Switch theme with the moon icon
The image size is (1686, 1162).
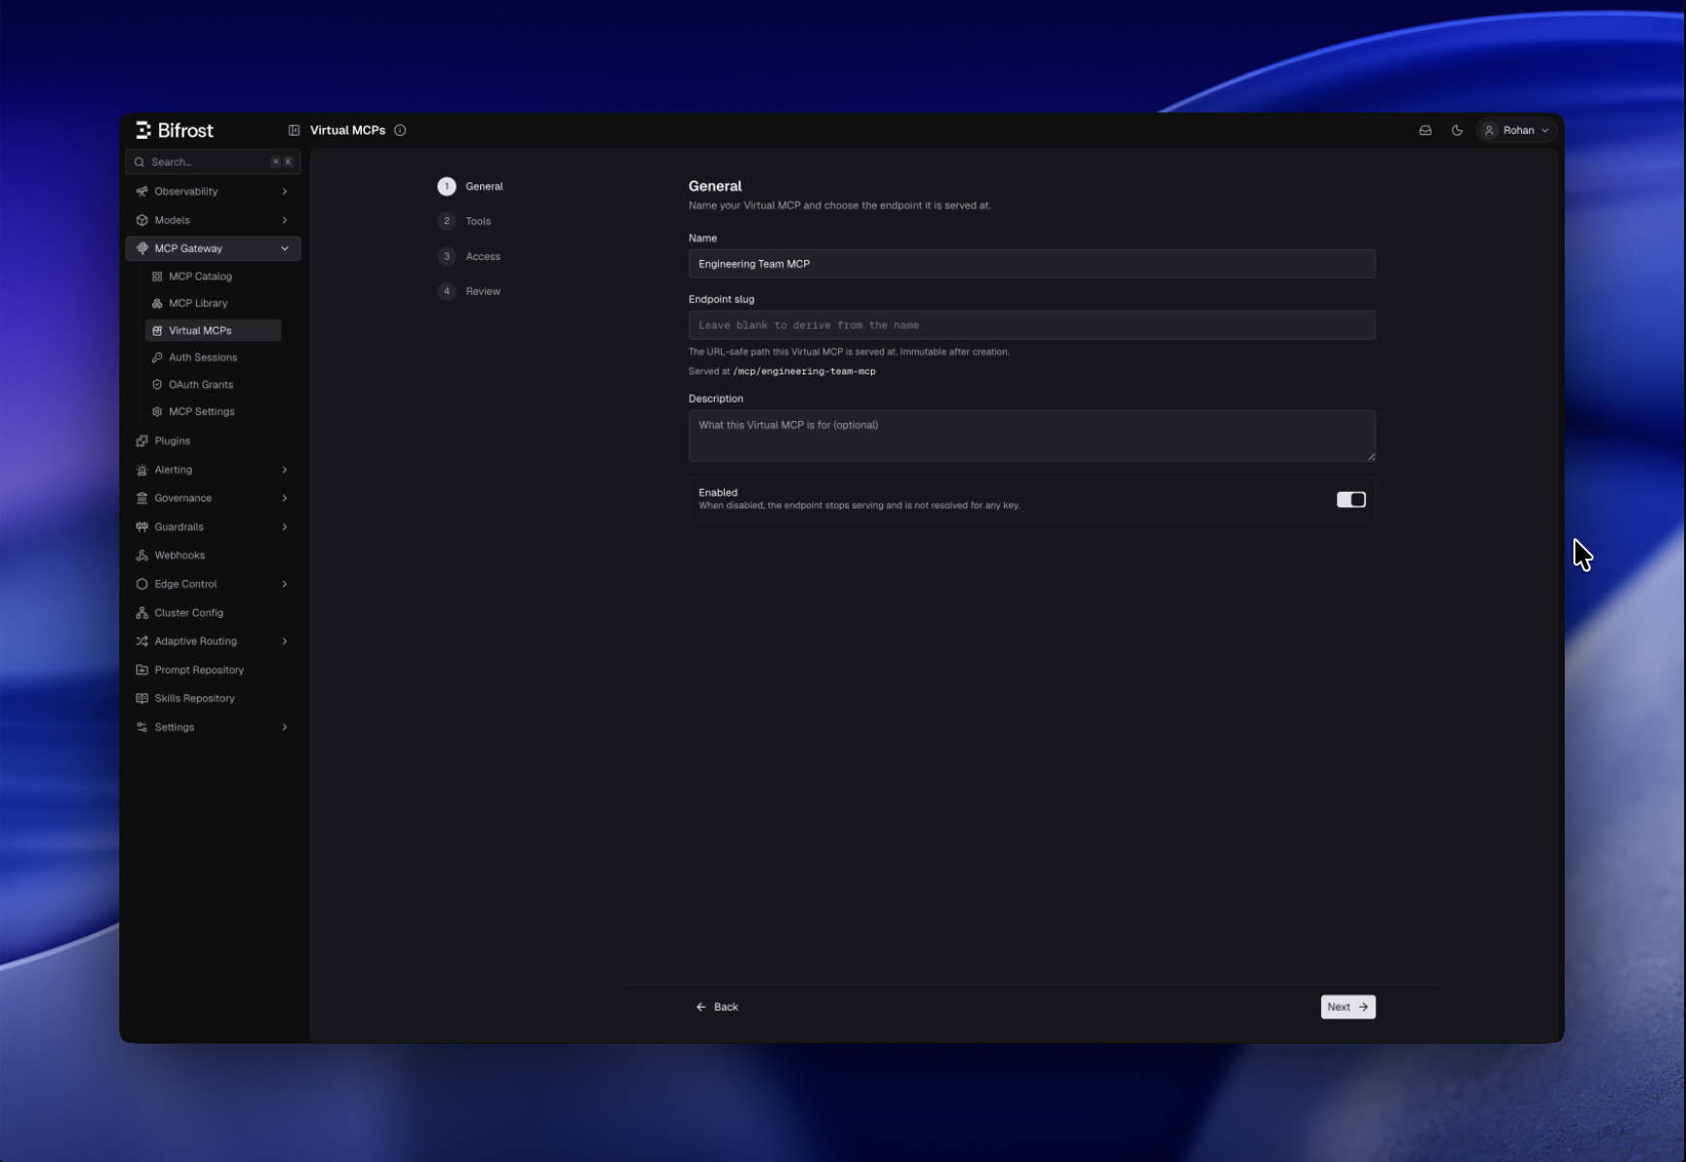(1457, 130)
